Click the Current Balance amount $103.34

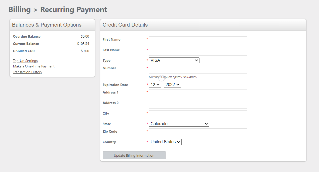pos(83,44)
